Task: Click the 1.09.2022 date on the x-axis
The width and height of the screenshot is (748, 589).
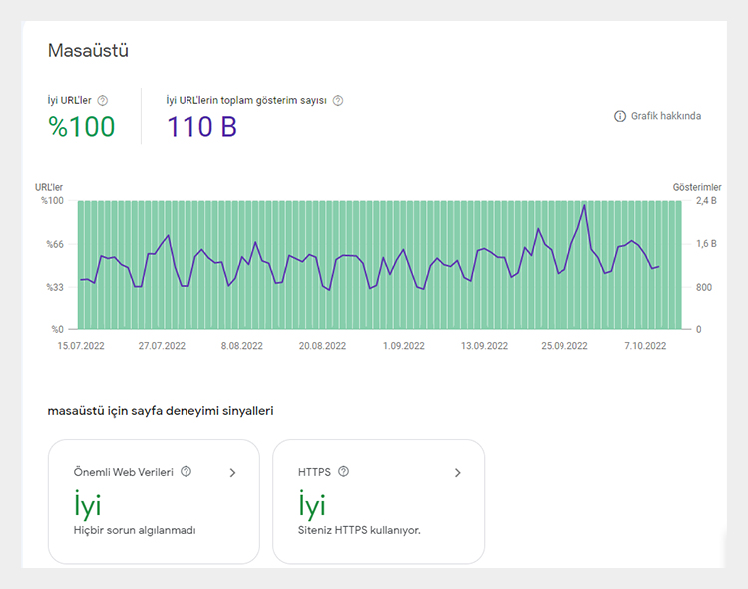Action: pyautogui.click(x=404, y=346)
